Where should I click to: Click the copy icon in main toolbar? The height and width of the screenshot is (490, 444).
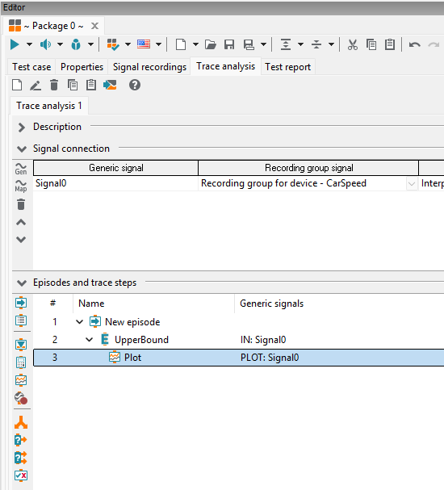coord(371,44)
